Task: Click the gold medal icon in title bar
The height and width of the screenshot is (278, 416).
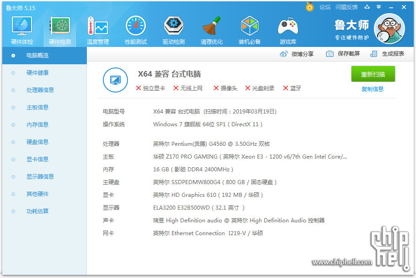Action: pyautogui.click(x=309, y=7)
